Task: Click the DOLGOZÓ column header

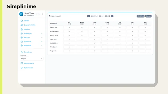Action: point(54,23)
